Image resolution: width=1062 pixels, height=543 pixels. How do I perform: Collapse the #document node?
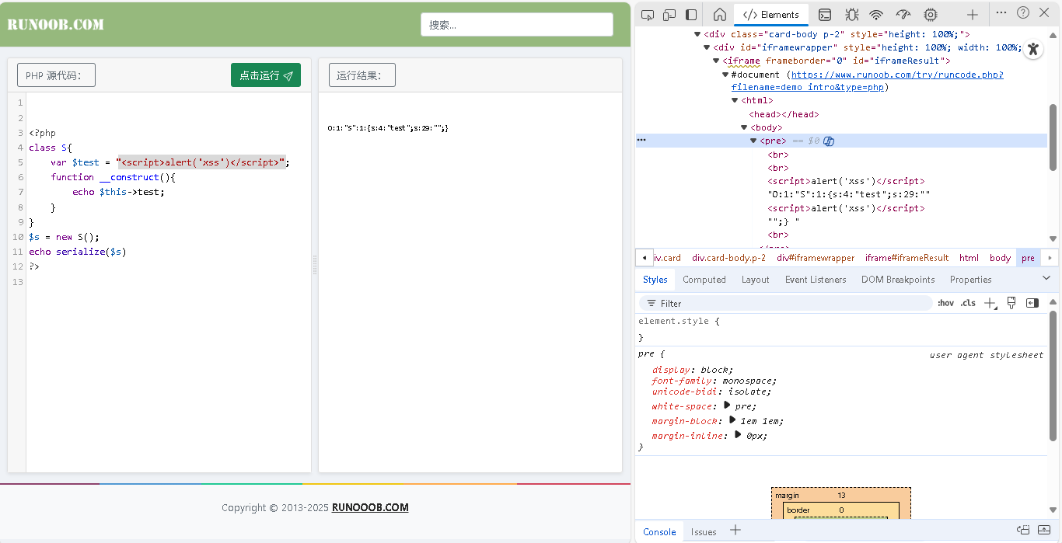coord(725,75)
